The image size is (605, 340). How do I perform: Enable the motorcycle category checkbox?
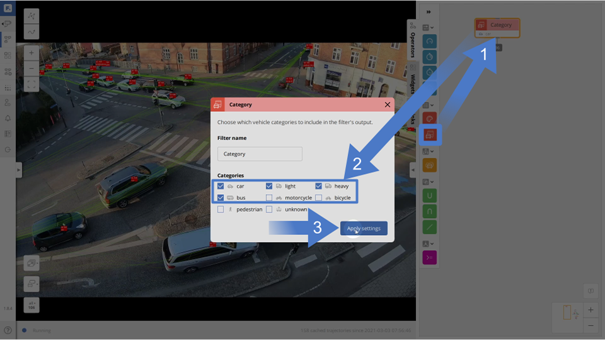point(269,198)
